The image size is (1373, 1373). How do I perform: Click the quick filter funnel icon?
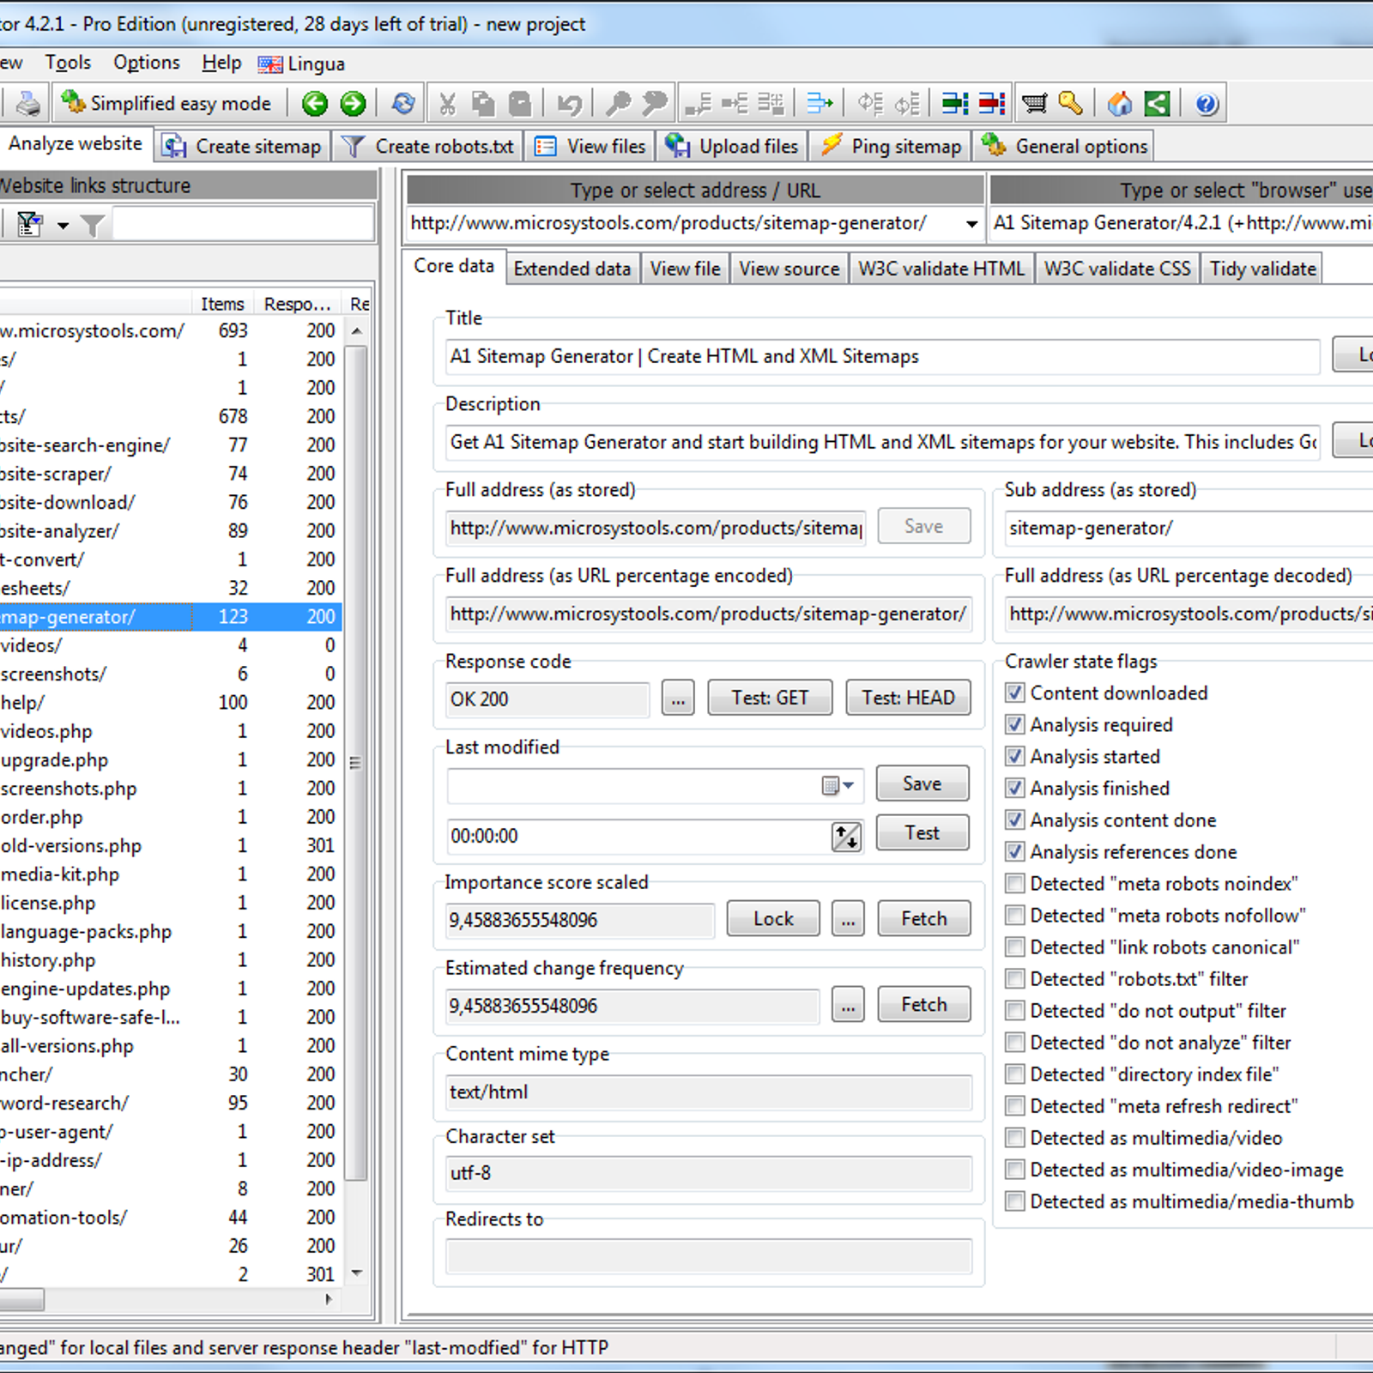(x=30, y=225)
